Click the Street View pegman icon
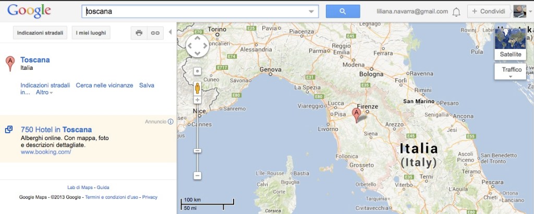 pos(197,86)
